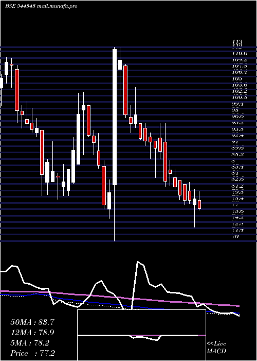
Task: Click the 99.4 price axis label
Action: [238, 104]
